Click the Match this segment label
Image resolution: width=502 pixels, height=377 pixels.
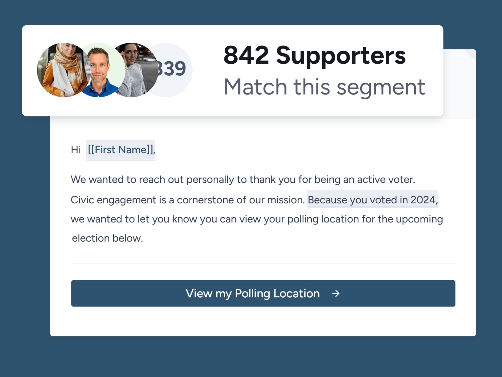point(324,86)
